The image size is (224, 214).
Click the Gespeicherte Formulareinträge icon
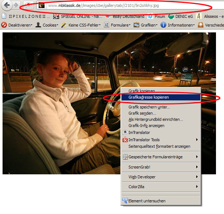(x=125, y=157)
